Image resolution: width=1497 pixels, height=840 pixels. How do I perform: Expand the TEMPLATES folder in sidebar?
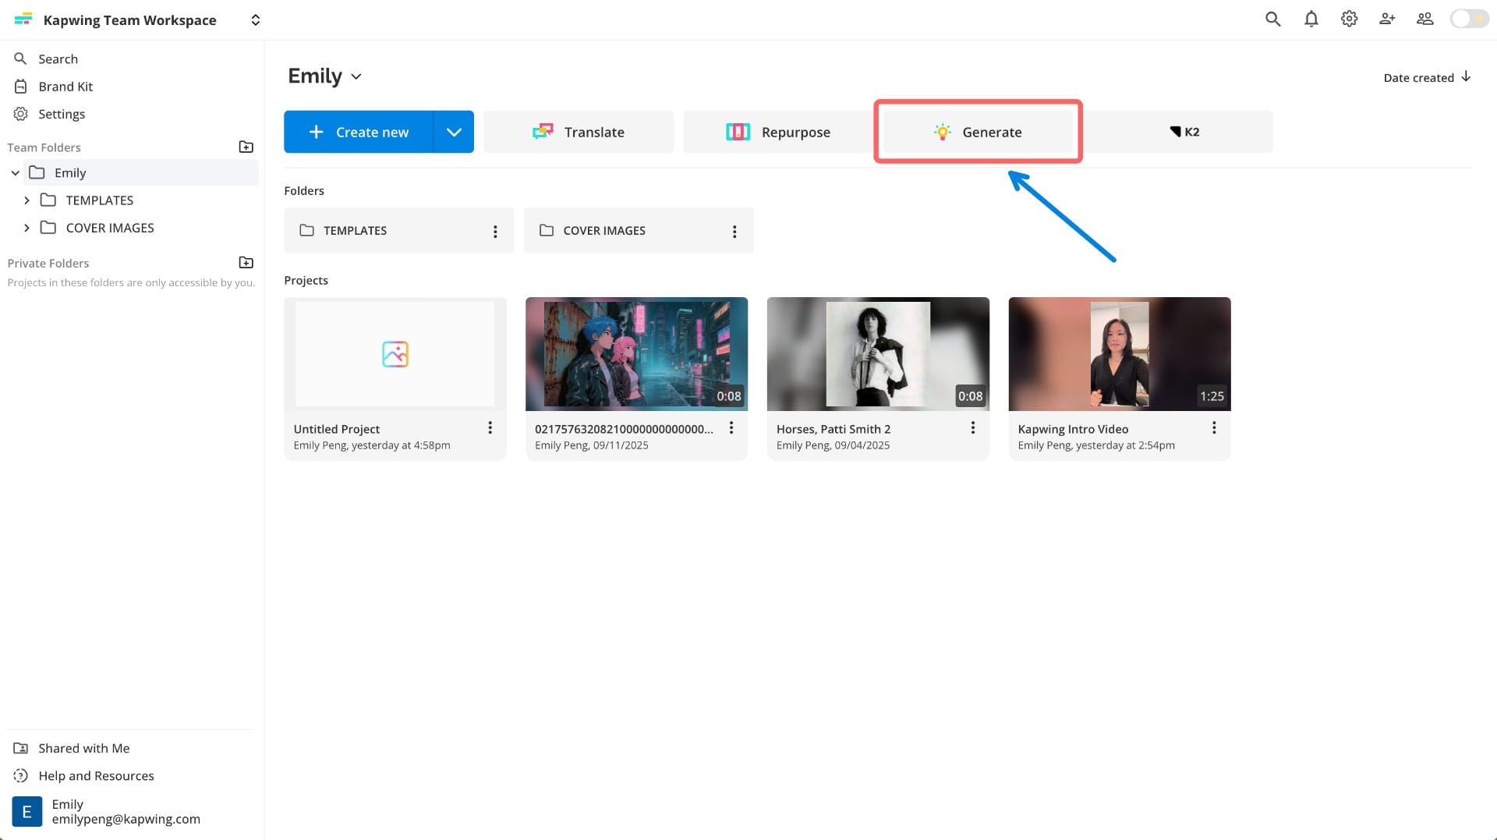pyautogui.click(x=28, y=200)
